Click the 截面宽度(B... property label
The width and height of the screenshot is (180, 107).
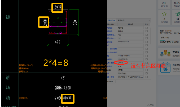pyautogui.click(x=111, y=35)
